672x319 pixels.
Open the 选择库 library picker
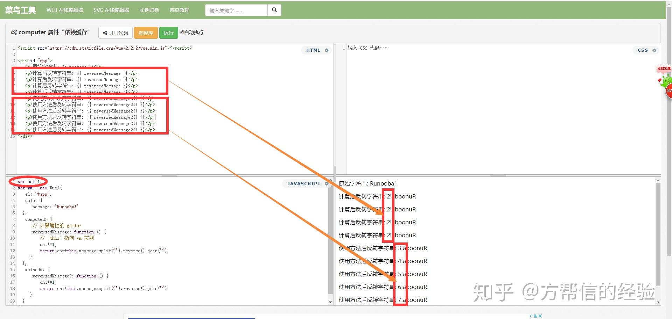click(x=146, y=32)
